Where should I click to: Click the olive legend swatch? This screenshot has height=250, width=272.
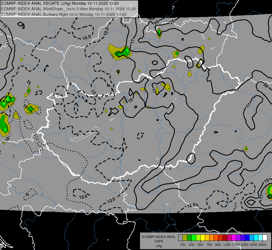pyautogui.click(x=185, y=237)
